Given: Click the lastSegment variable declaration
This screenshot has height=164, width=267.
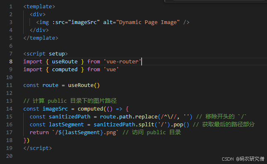Looking at the screenshot, I should point(66,125).
